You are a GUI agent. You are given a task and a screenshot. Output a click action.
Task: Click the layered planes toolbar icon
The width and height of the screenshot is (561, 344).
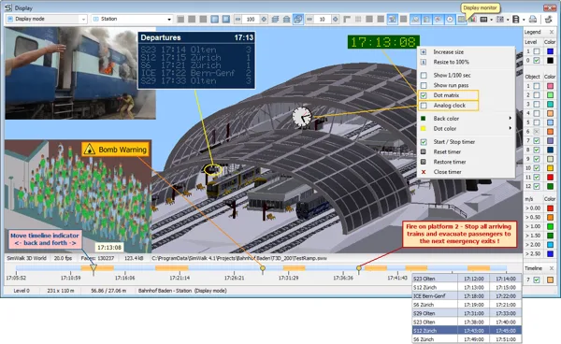pos(275,20)
